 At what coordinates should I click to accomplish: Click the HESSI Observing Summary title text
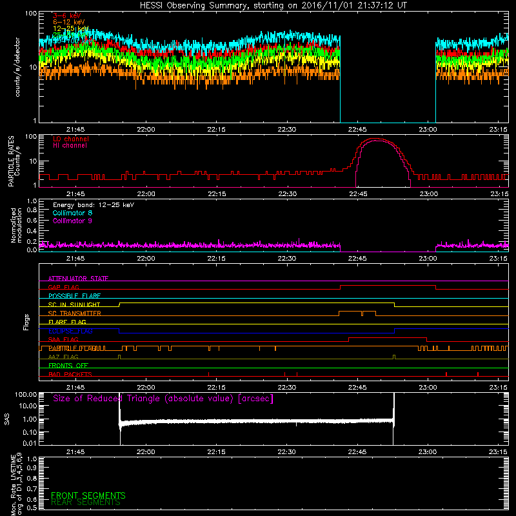tap(273, 6)
